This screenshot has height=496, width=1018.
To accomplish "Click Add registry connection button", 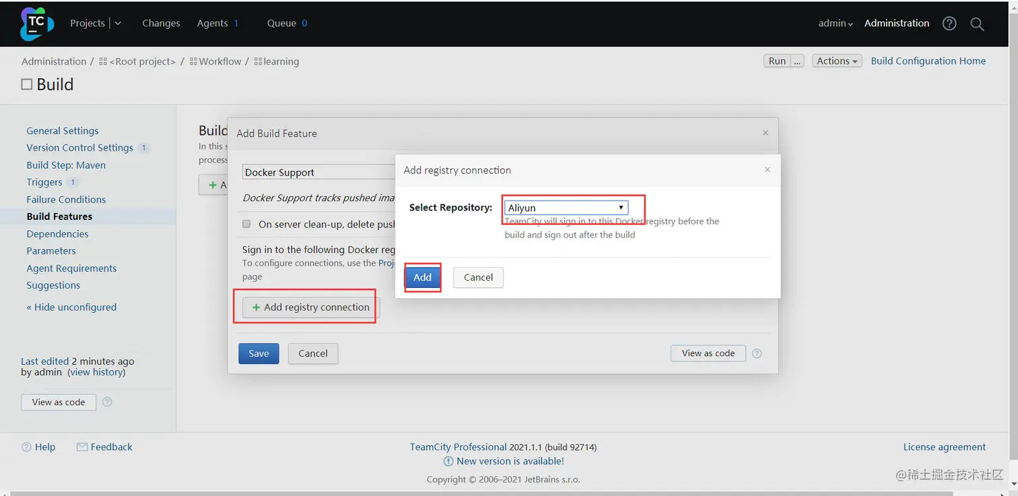I will (311, 307).
